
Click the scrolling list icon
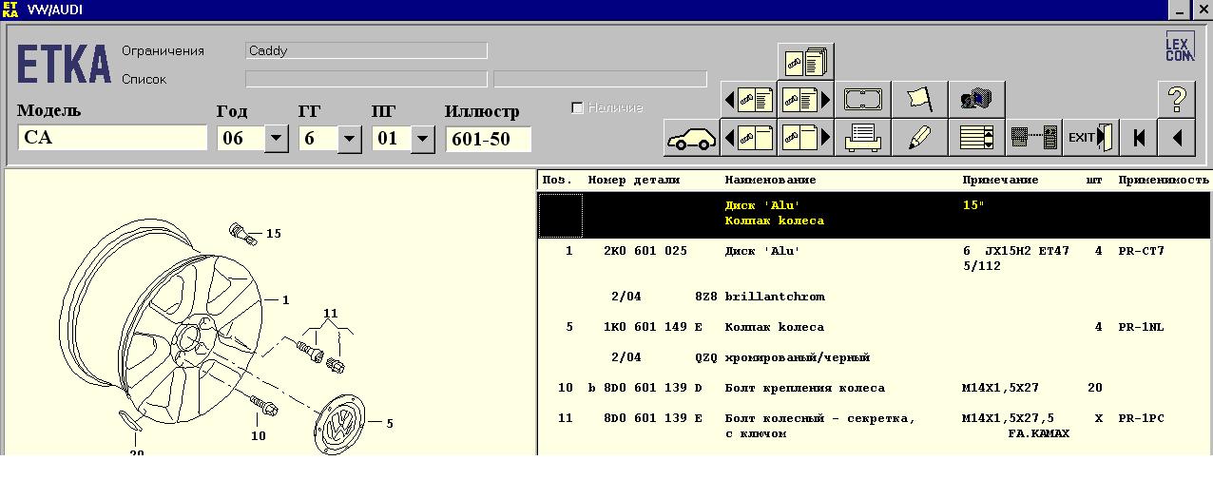pyautogui.click(x=976, y=138)
